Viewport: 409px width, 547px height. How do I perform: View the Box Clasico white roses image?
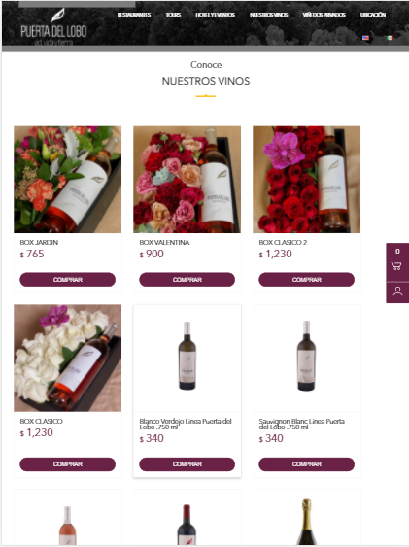click(x=68, y=358)
